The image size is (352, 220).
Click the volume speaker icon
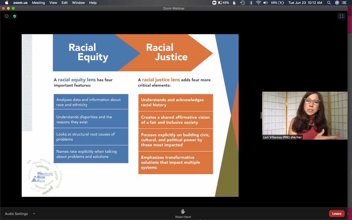point(265,3)
